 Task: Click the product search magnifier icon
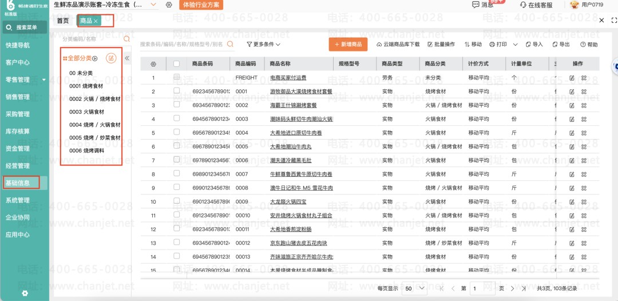pyautogui.click(x=230, y=44)
